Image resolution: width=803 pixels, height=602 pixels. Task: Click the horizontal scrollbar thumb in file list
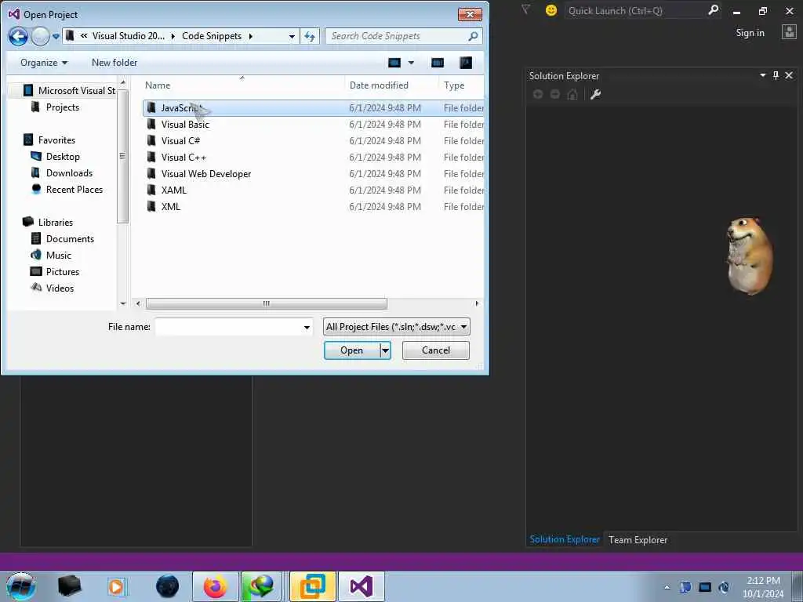(267, 303)
